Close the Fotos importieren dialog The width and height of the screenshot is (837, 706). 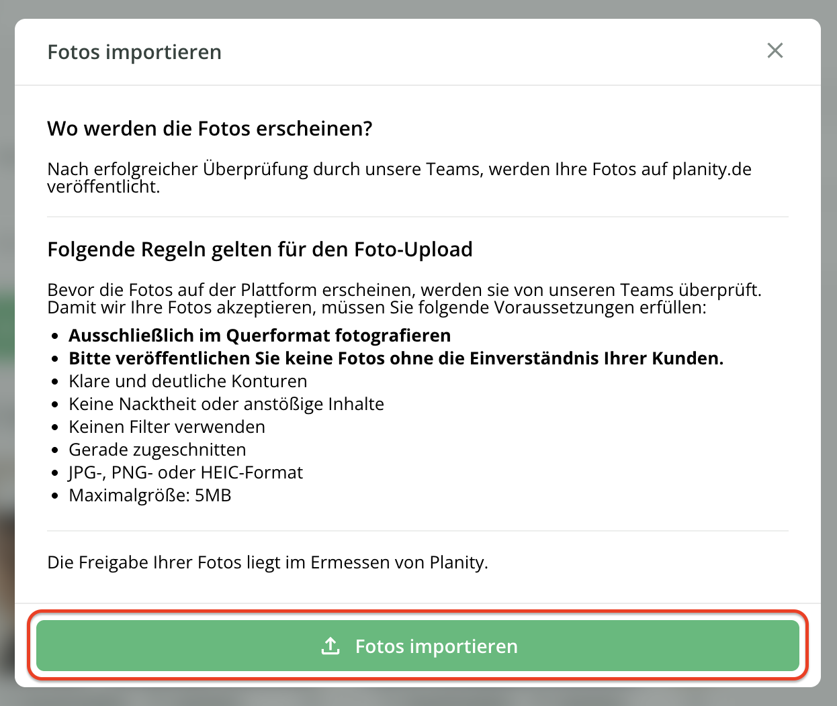coord(775,51)
